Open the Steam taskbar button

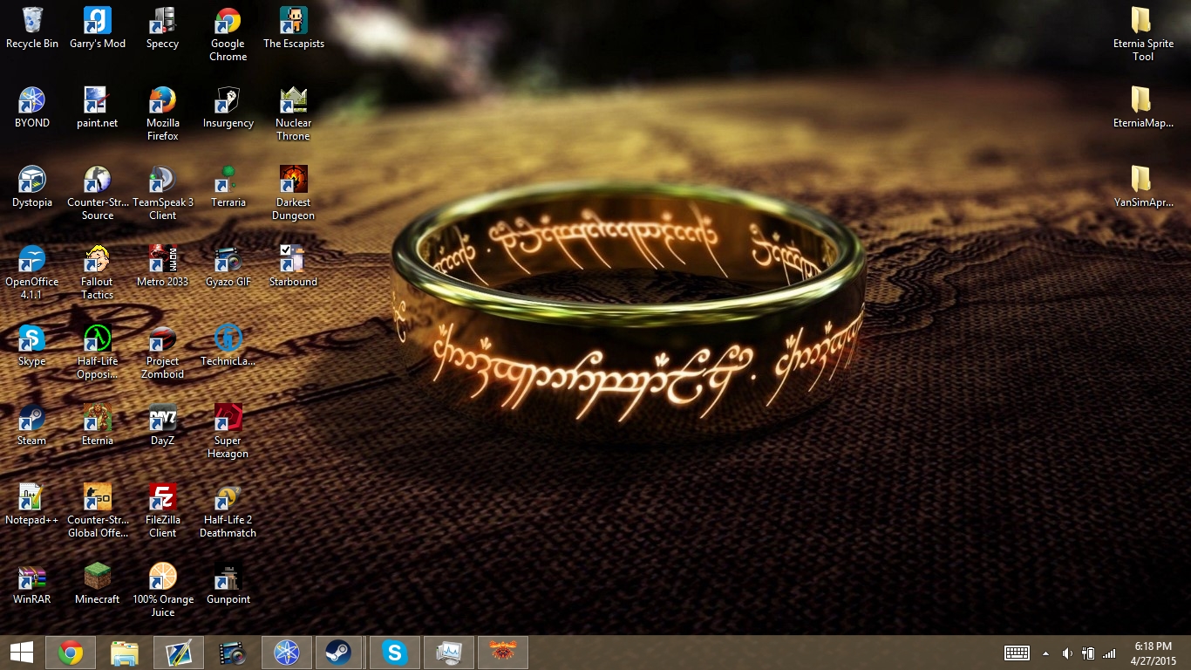tap(340, 653)
